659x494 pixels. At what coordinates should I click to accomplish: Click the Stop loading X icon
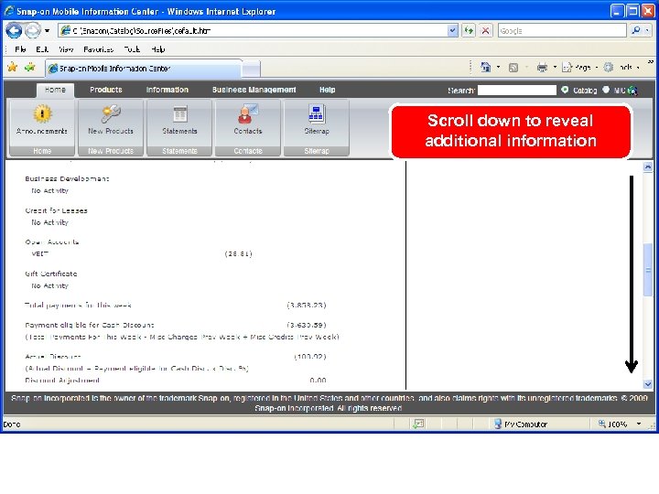[x=485, y=31]
